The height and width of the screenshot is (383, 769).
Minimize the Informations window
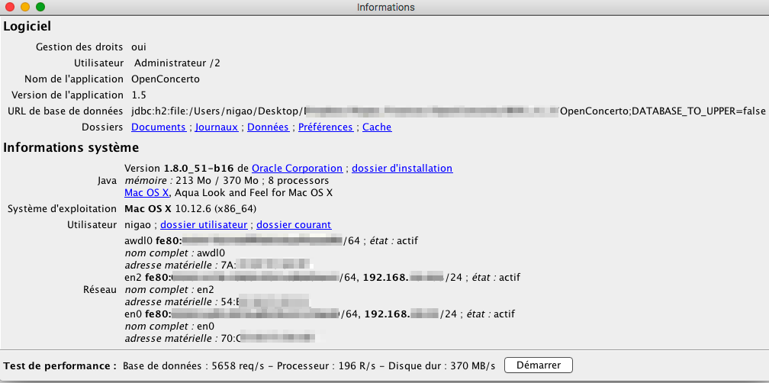click(25, 7)
